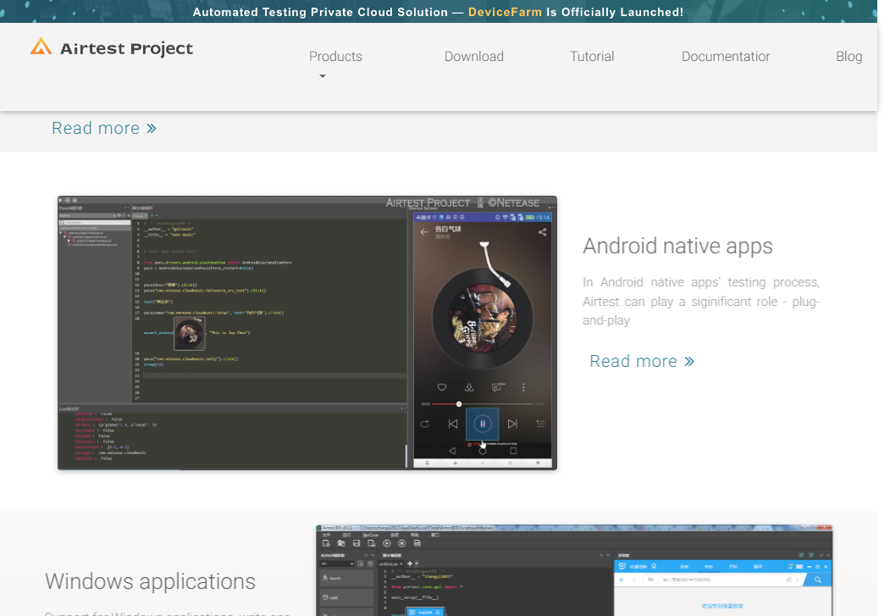This screenshot has width=890, height=616.
Task: Click the Windows applications heading
Action: [151, 581]
